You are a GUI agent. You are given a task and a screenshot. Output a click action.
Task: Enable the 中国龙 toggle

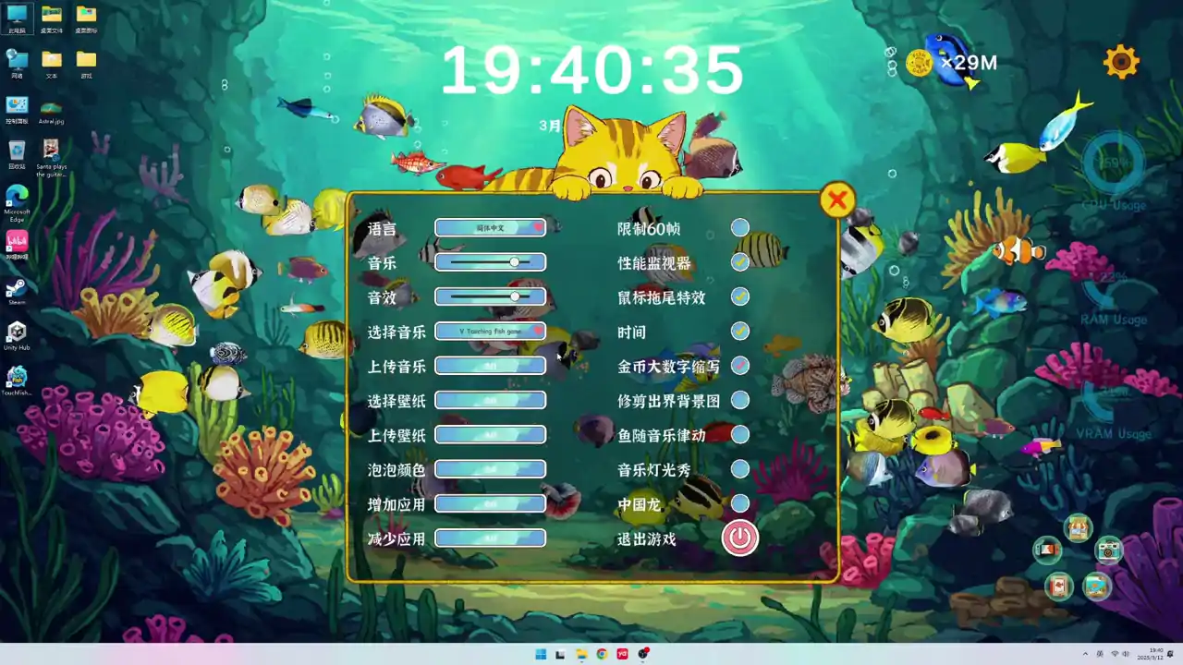pyautogui.click(x=739, y=503)
